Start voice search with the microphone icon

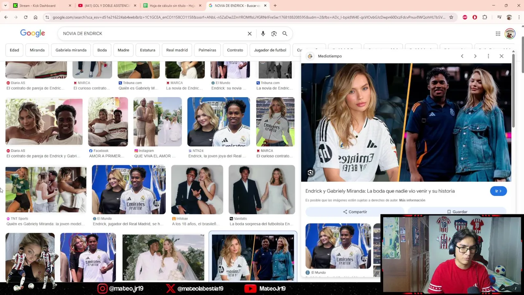263,34
